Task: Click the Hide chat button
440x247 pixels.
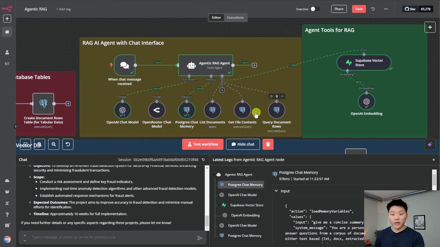Action: 243,144
